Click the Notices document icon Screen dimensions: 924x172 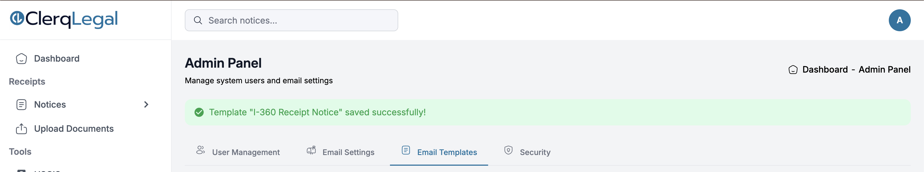(21, 104)
